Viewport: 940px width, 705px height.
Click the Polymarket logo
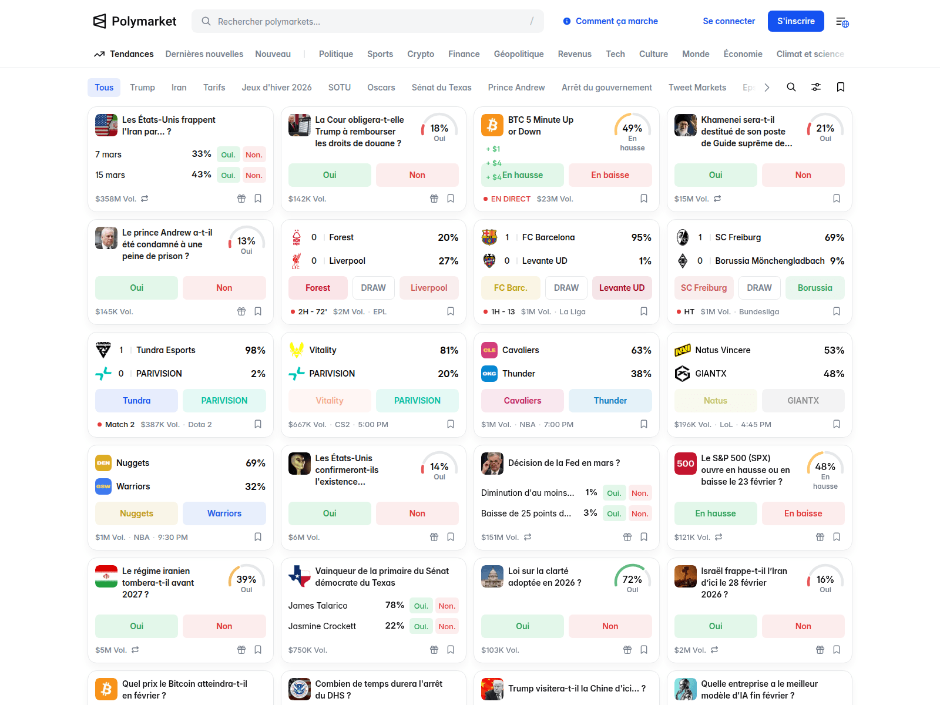tap(135, 21)
